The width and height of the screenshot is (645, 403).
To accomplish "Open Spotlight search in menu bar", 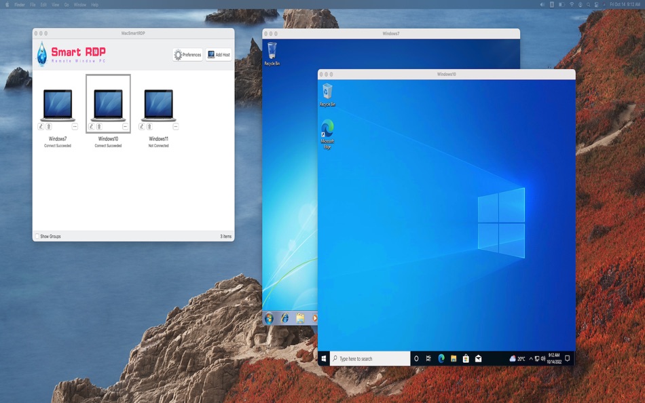I will (x=589, y=5).
